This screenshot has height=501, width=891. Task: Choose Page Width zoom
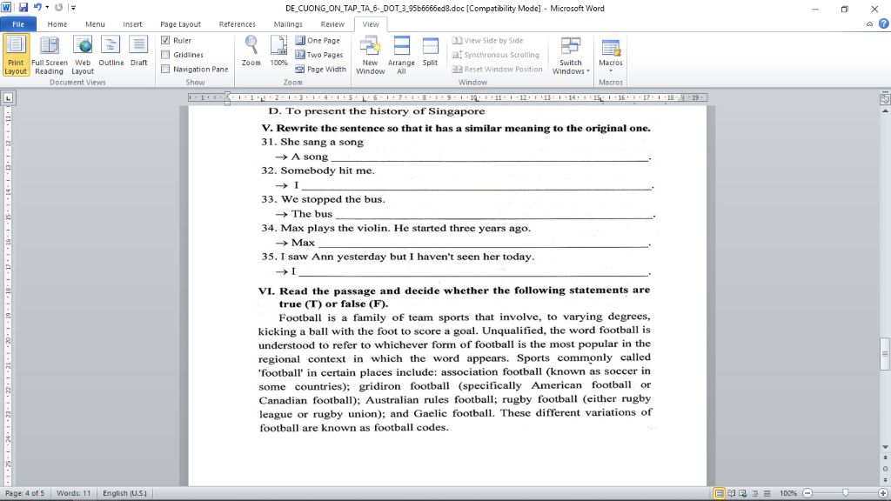[320, 70]
